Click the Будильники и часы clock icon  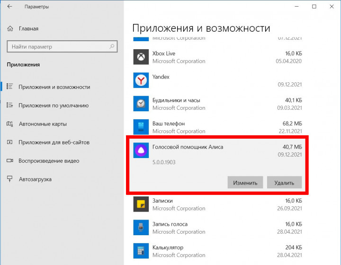click(141, 104)
